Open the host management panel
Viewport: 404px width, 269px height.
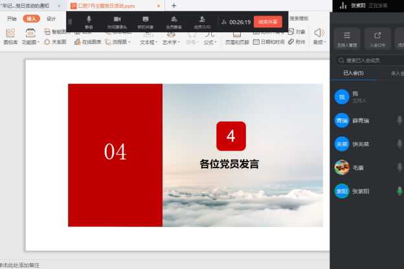click(348, 39)
